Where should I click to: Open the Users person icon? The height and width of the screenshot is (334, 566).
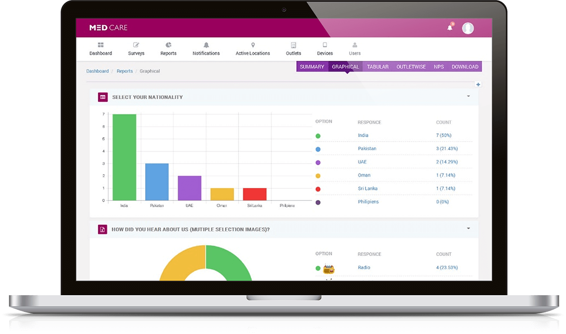[355, 45]
